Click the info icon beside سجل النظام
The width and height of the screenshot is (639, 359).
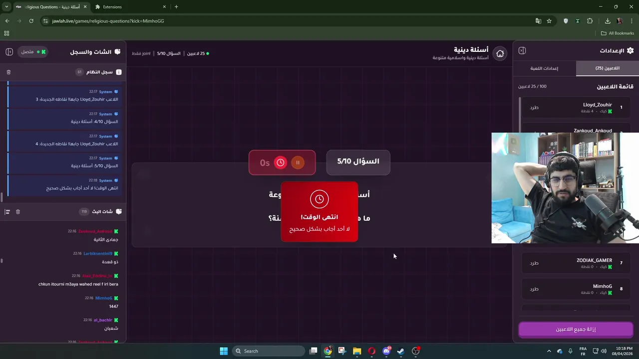(119, 72)
